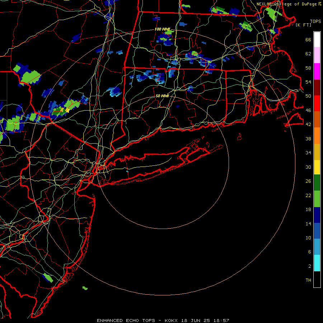
Task: Click the '58' legend value
Action: click(308, 68)
